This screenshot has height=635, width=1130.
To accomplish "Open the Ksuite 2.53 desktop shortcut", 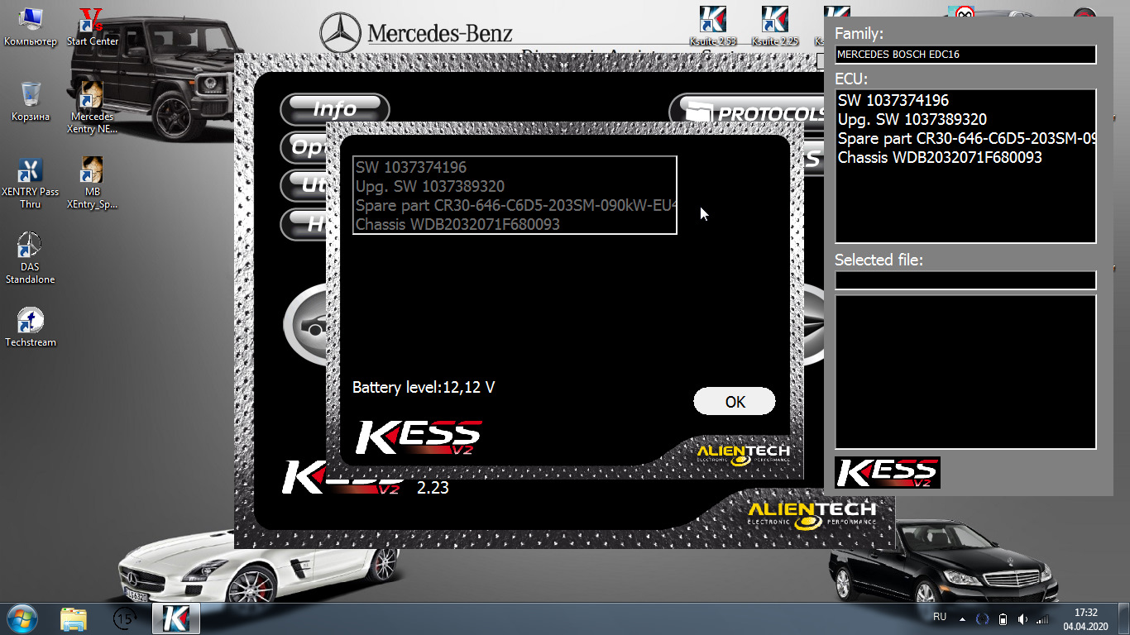I will [712, 26].
